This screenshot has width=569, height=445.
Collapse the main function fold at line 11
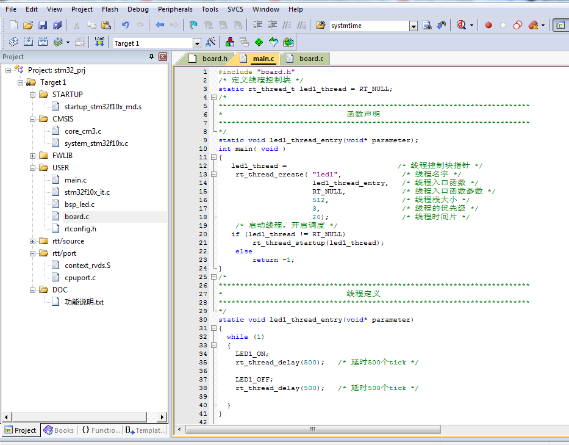coord(213,157)
